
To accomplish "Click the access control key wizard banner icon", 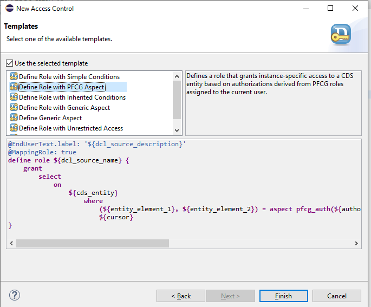I will (x=341, y=35).
